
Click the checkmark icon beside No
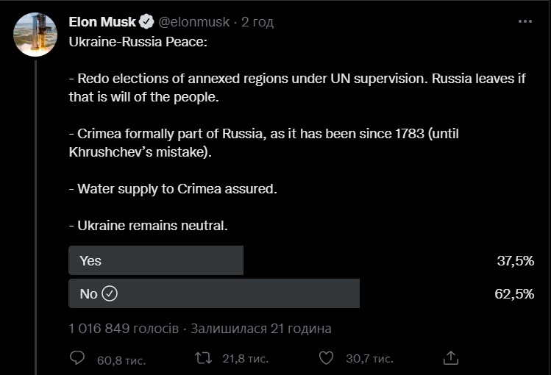[110, 293]
